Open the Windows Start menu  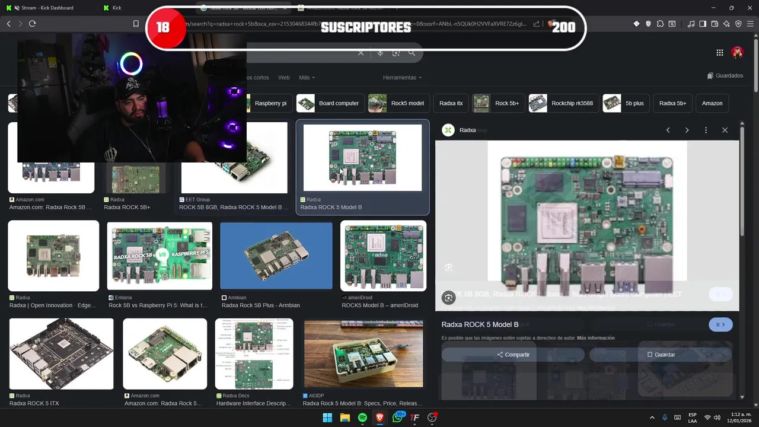point(327,418)
